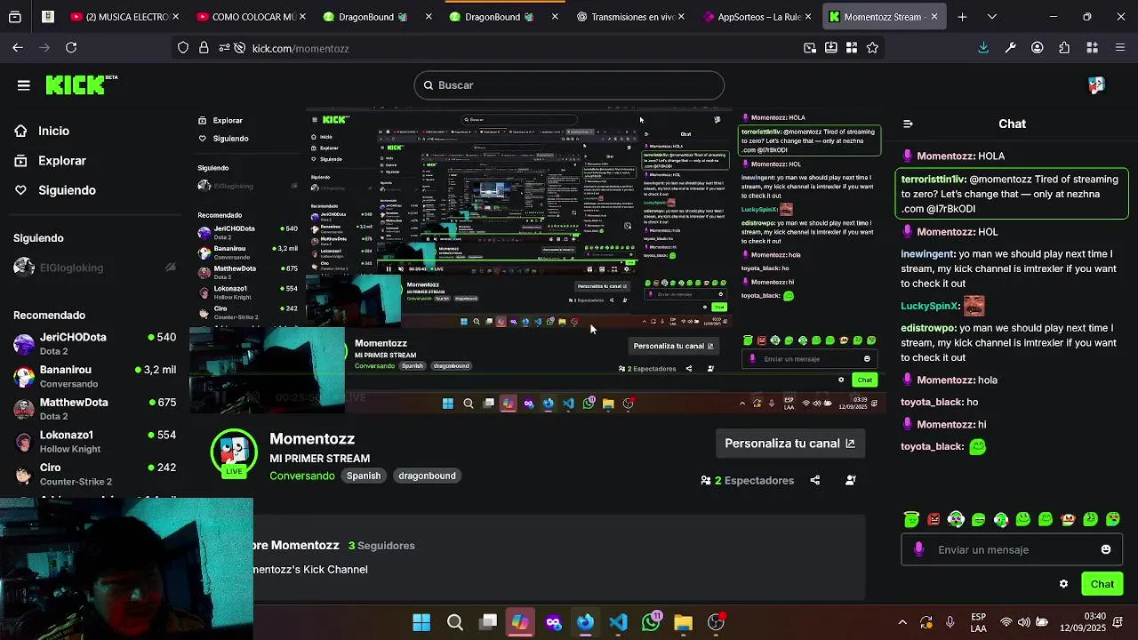
Task: Open a new browser tab
Action: point(962,17)
